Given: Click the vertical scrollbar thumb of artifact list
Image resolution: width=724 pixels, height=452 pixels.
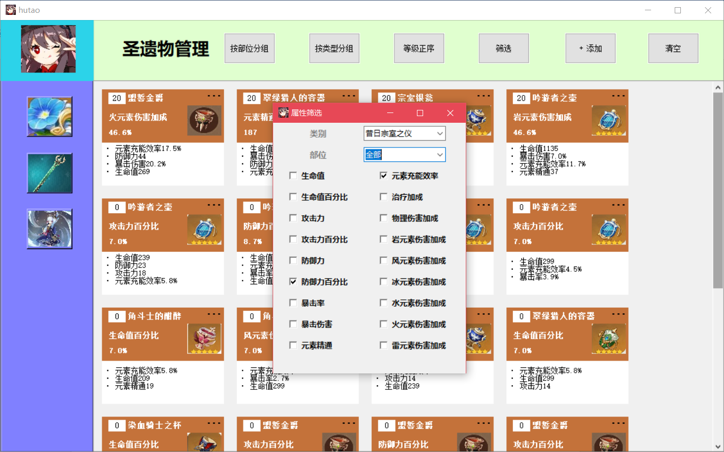Looking at the screenshot, I should 718,191.
